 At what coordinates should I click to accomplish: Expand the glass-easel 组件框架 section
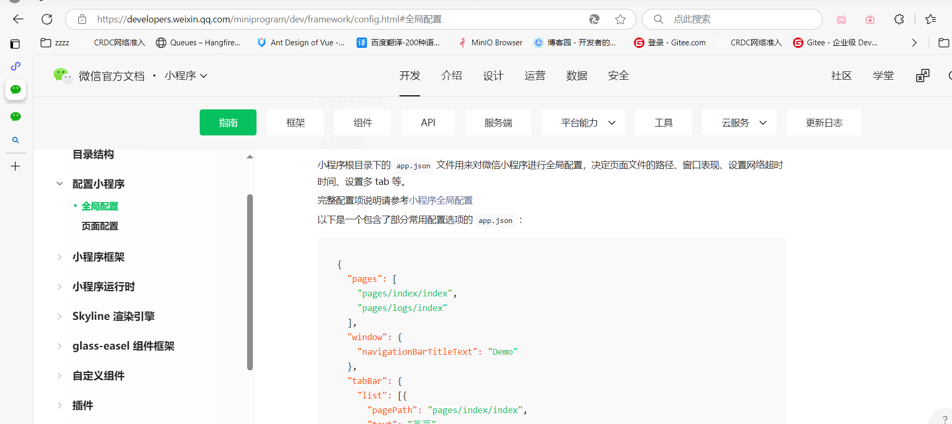pos(59,346)
